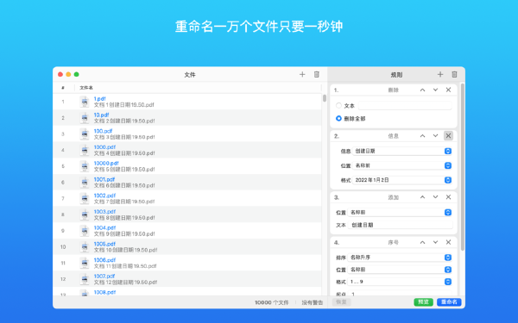This screenshot has height=323, width=518.
Task: Move rule 4 序号 down
Action: coord(435,242)
